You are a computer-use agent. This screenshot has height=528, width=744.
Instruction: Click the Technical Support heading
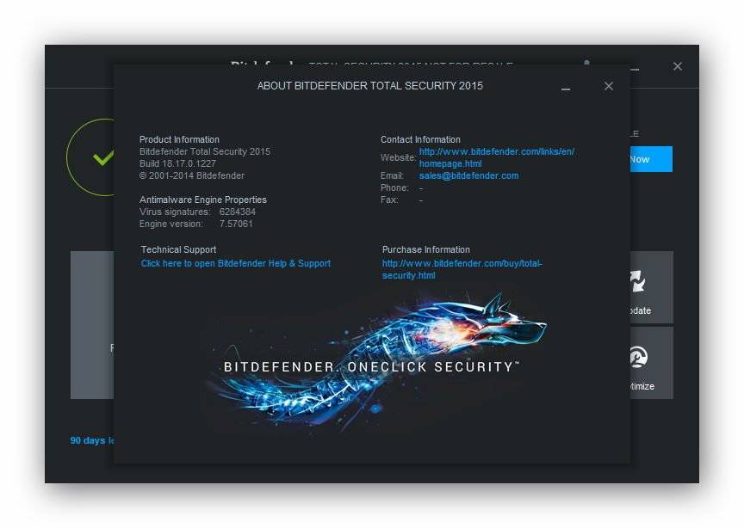[x=178, y=249]
